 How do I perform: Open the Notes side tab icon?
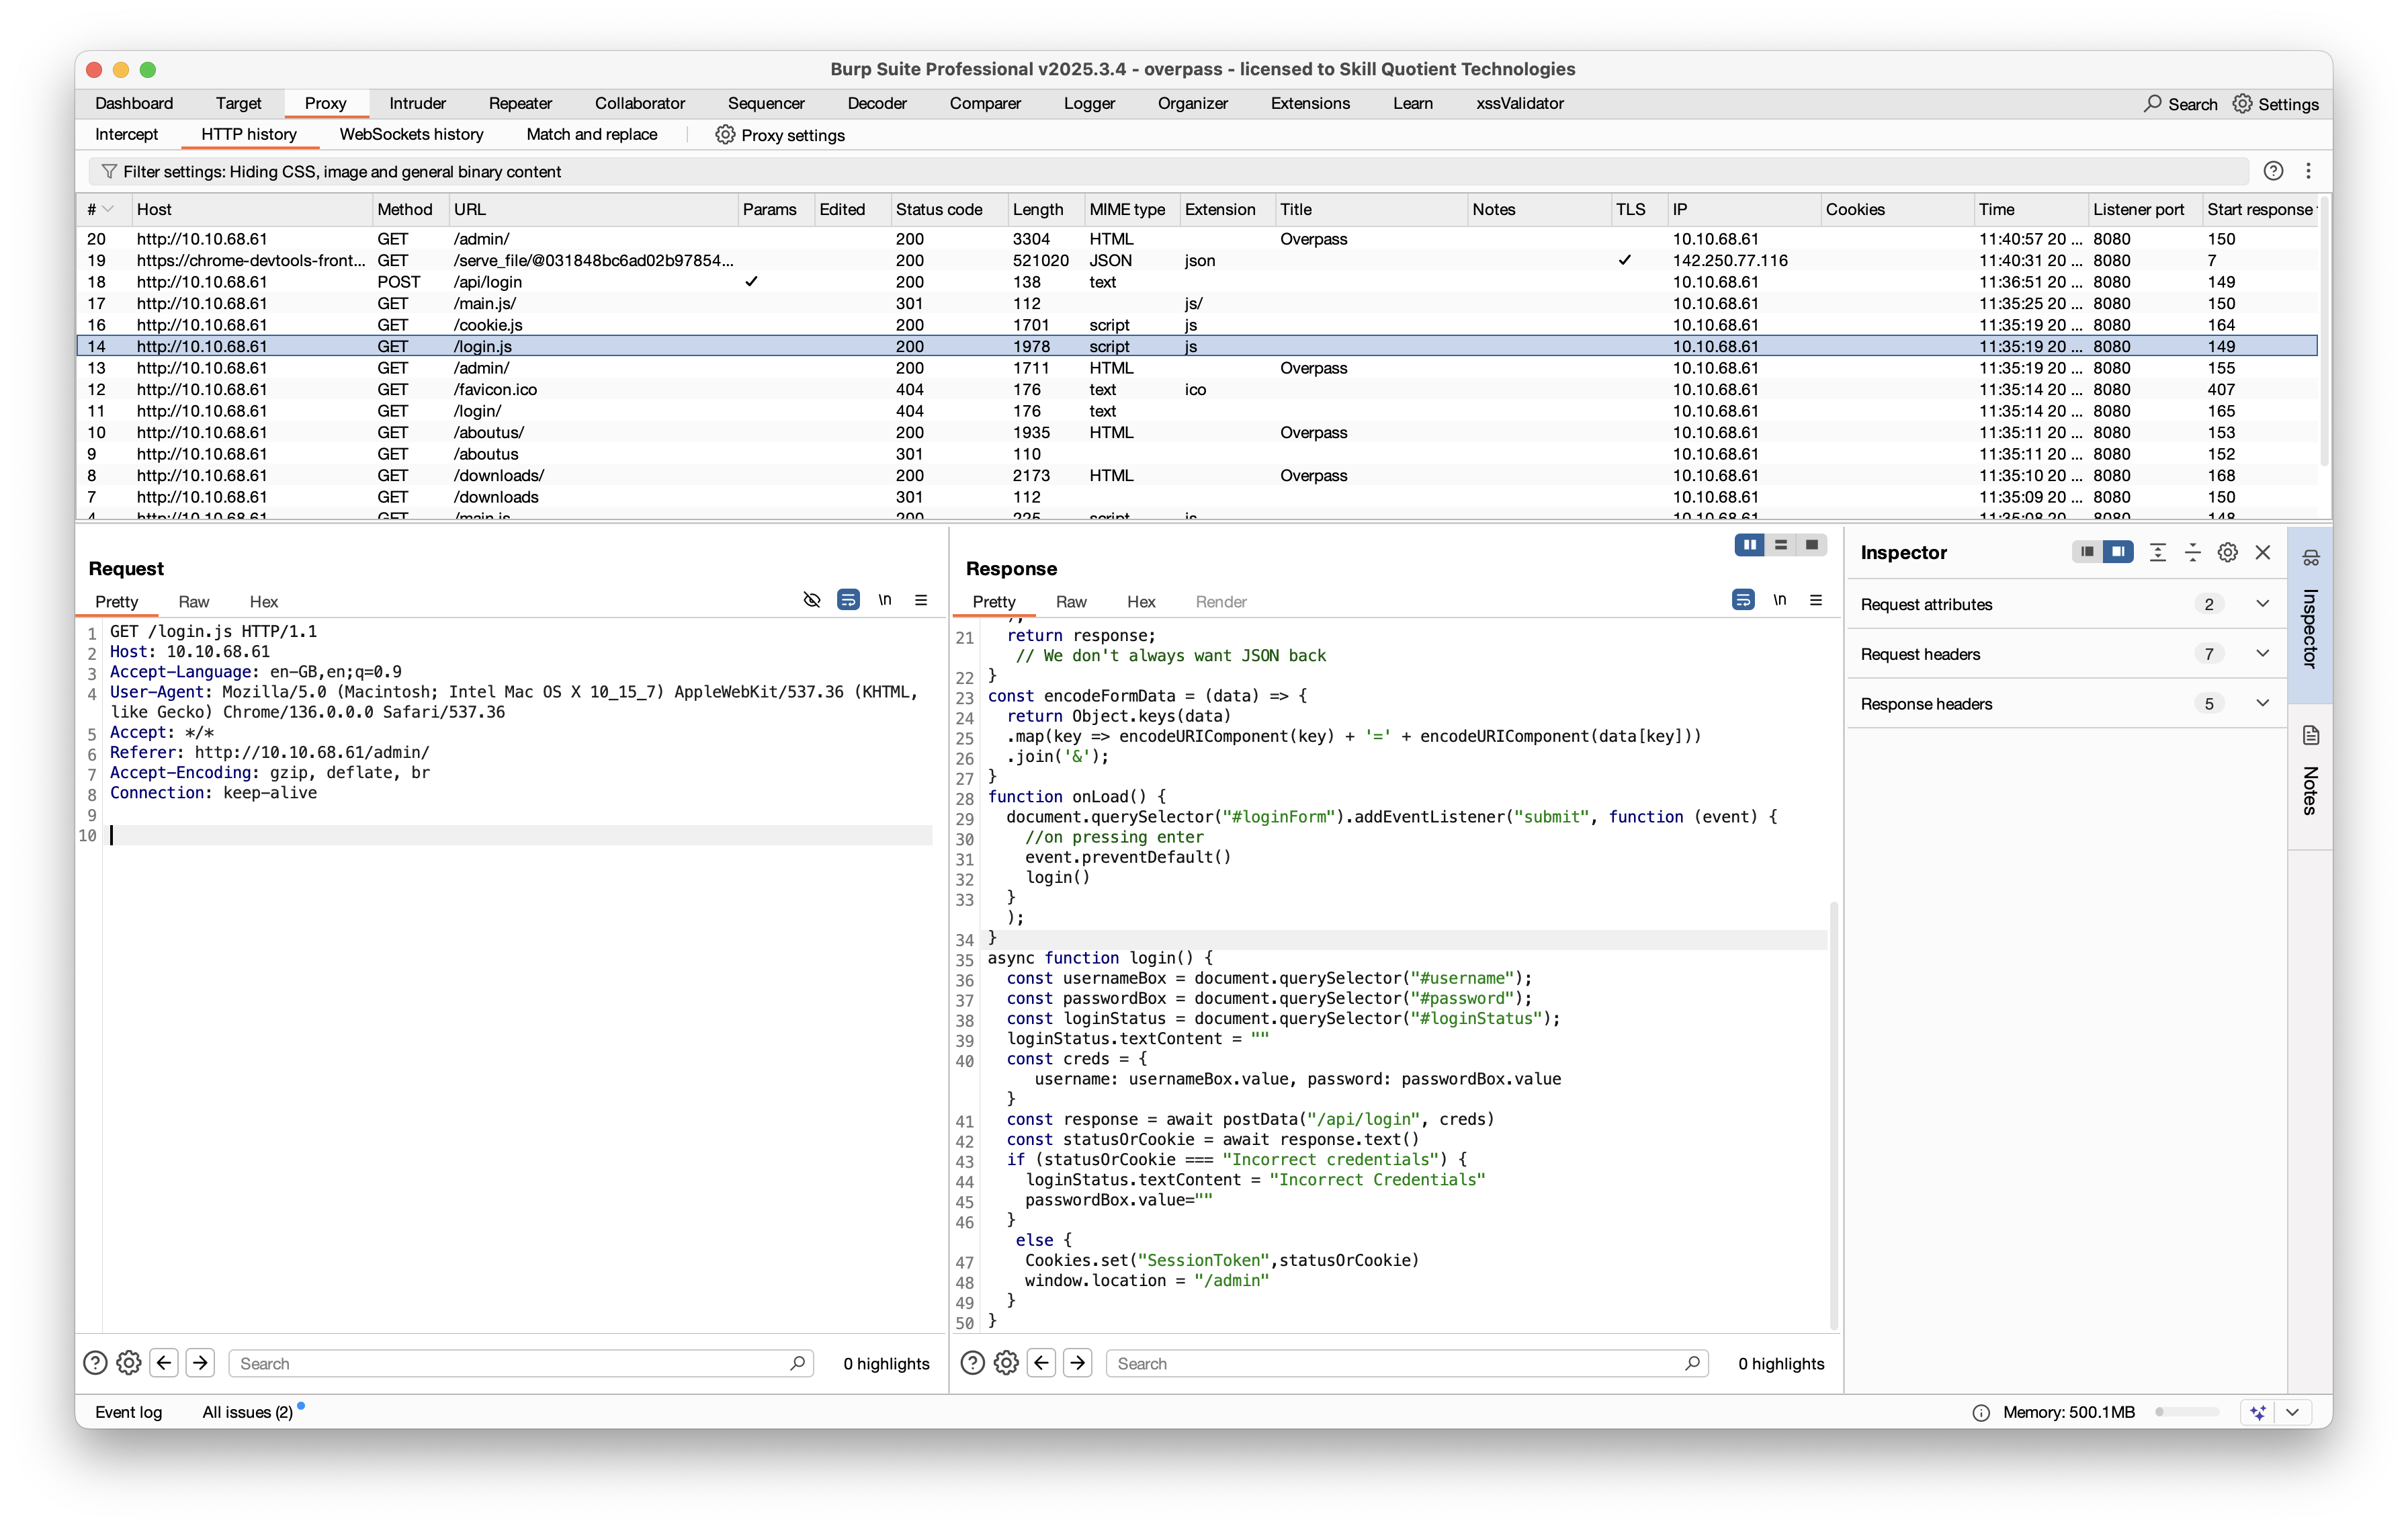click(x=2311, y=735)
